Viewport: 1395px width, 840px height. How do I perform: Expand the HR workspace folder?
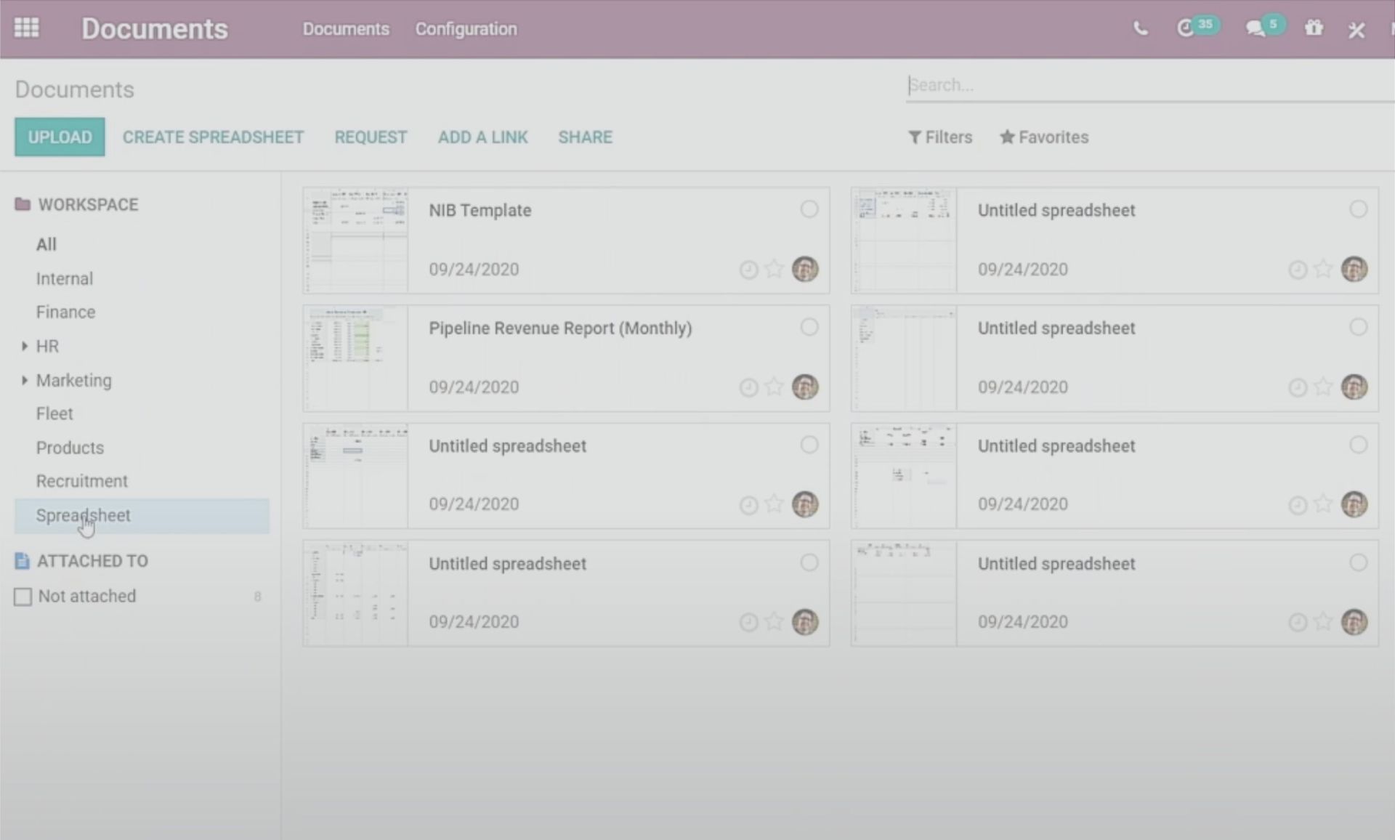24,346
